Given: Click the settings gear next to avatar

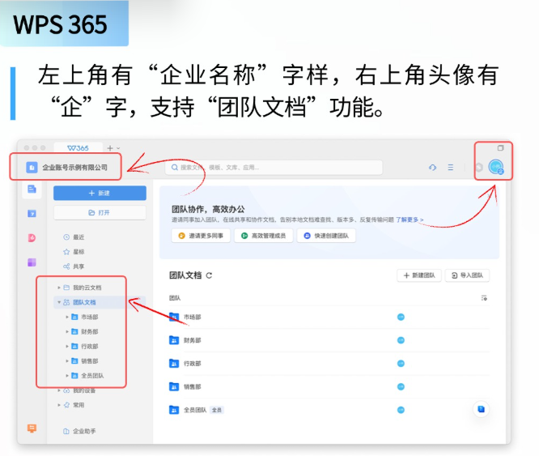Looking at the screenshot, I should pyautogui.click(x=479, y=168).
